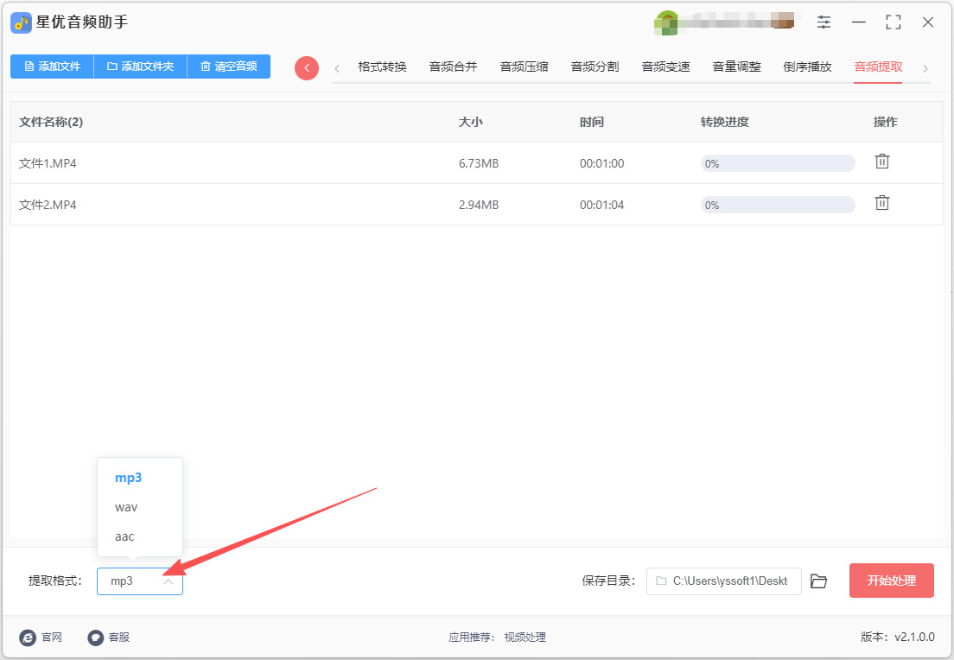Choose wav from the format list
The image size is (954, 660).
126,507
